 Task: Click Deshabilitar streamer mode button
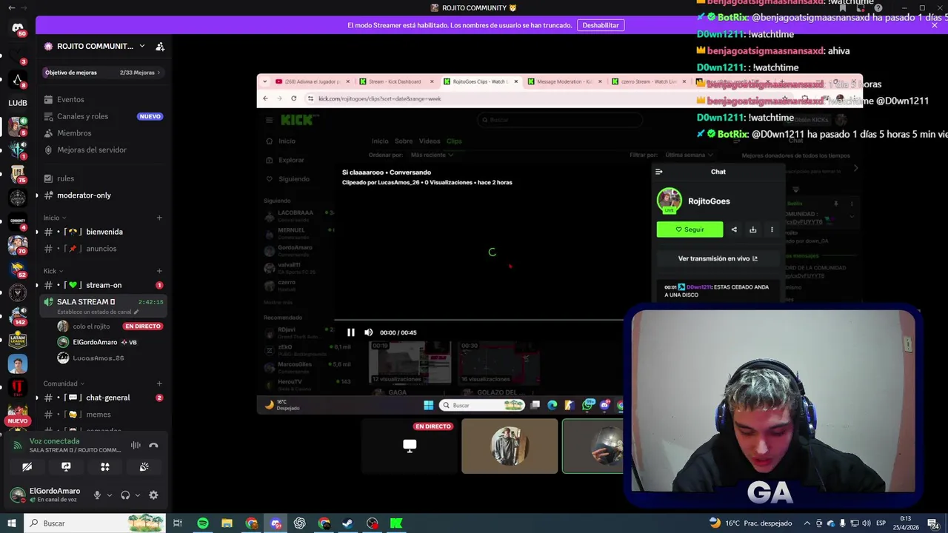tap(601, 25)
